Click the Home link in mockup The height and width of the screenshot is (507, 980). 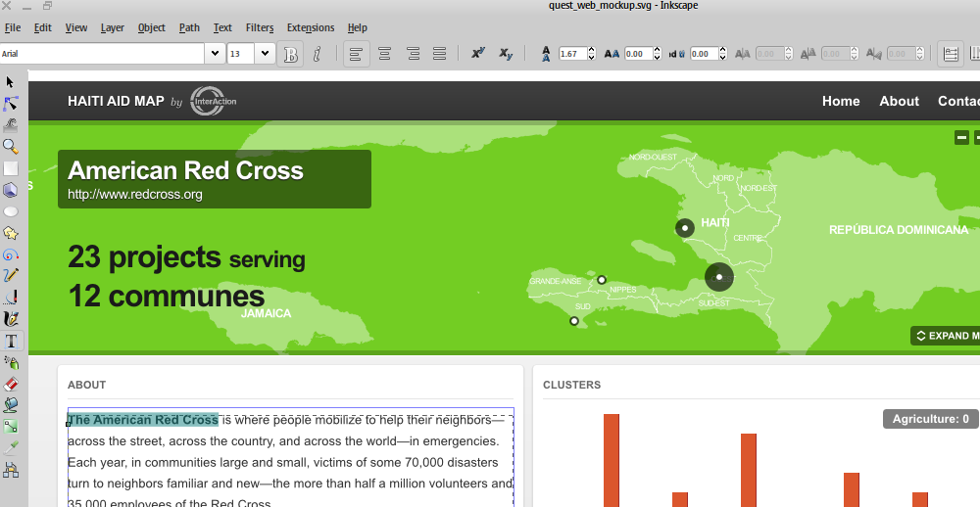click(x=841, y=101)
